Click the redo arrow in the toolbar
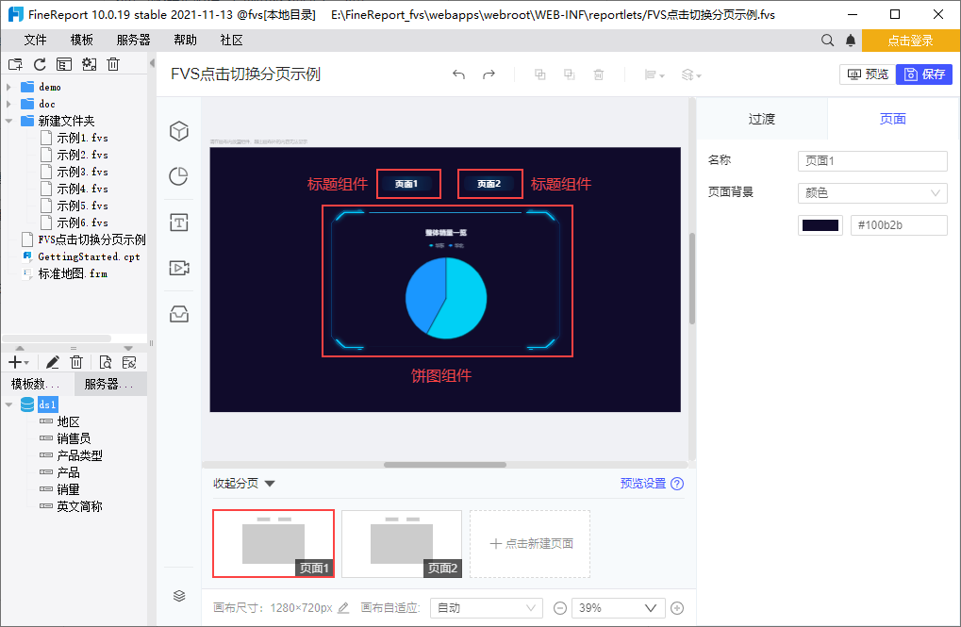 [x=489, y=74]
